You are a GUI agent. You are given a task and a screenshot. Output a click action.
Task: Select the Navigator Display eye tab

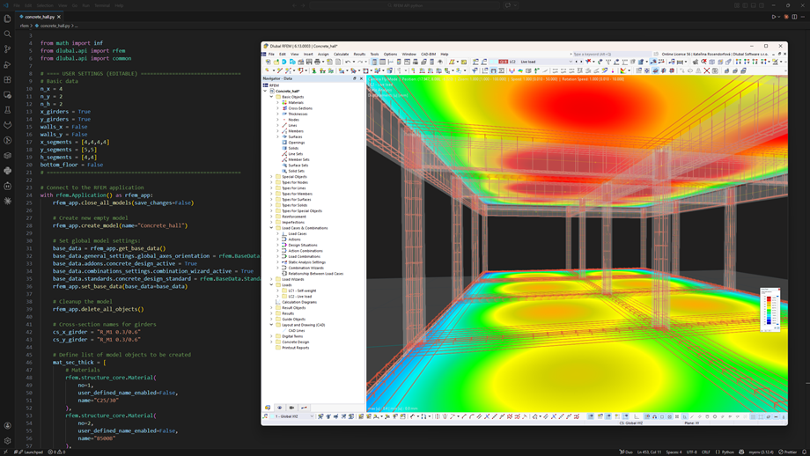pyautogui.click(x=279, y=408)
